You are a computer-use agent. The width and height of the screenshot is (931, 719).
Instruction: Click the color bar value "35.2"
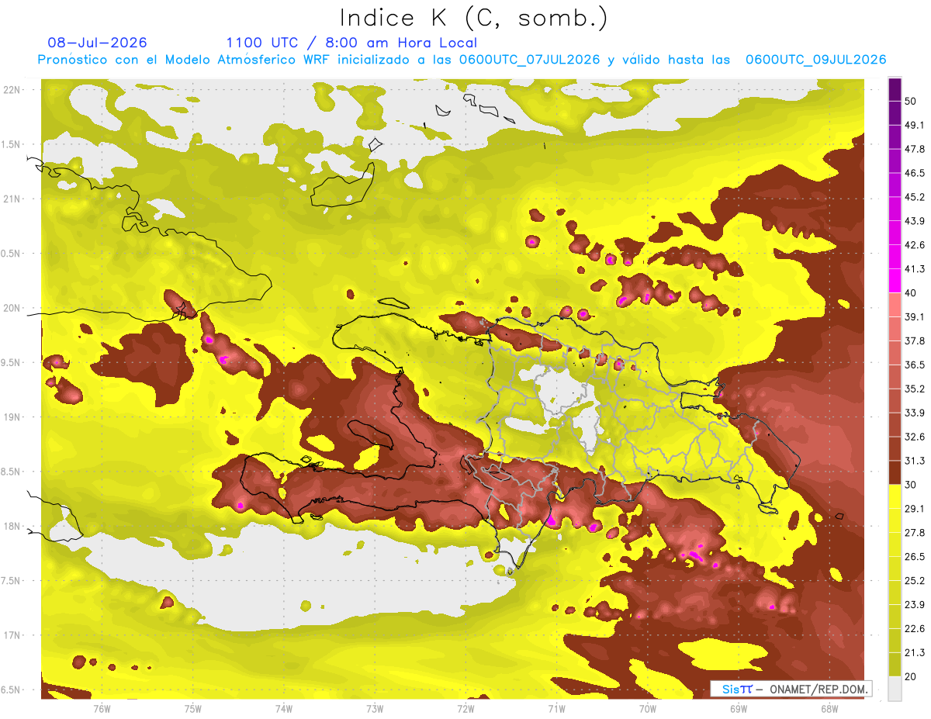[916, 389]
